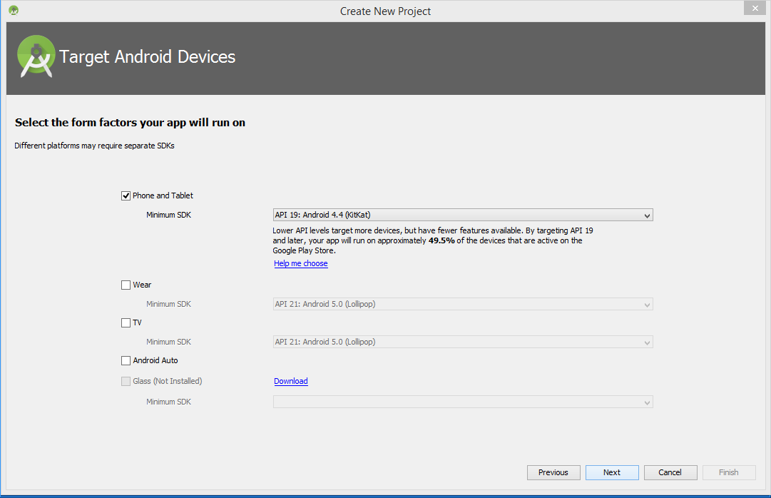The width and height of the screenshot is (771, 498).
Task: Close the Create New Project window
Action: tap(754, 9)
